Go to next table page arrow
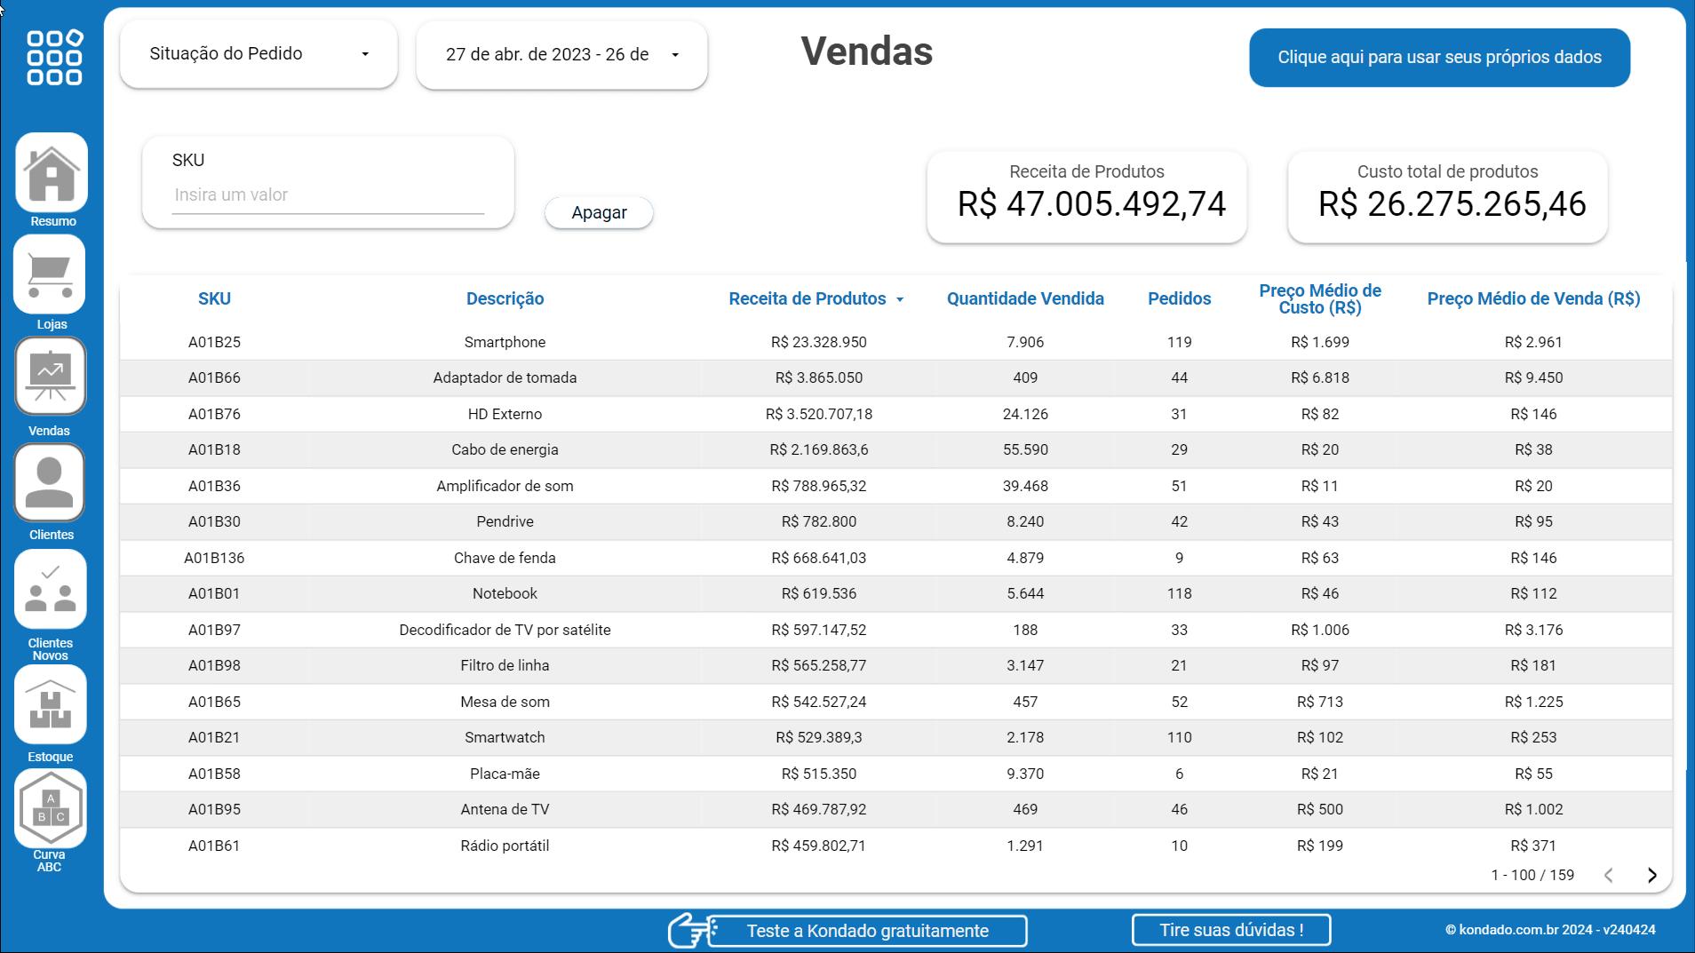Image resolution: width=1695 pixels, height=953 pixels. coord(1651,876)
